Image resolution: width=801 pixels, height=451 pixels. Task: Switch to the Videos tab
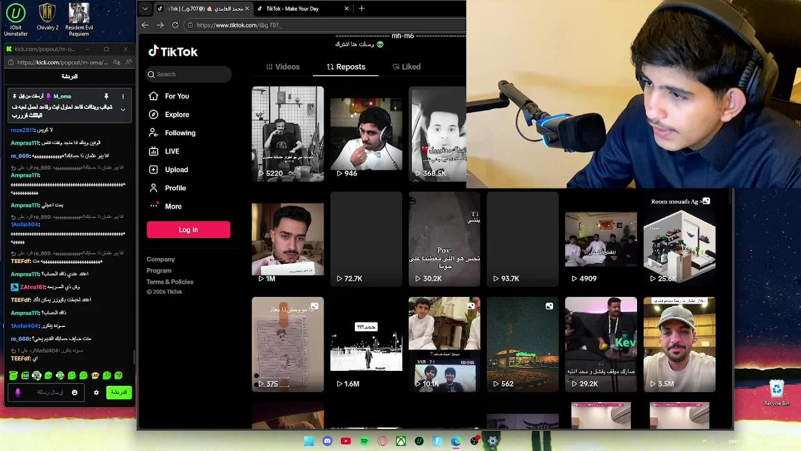point(283,66)
